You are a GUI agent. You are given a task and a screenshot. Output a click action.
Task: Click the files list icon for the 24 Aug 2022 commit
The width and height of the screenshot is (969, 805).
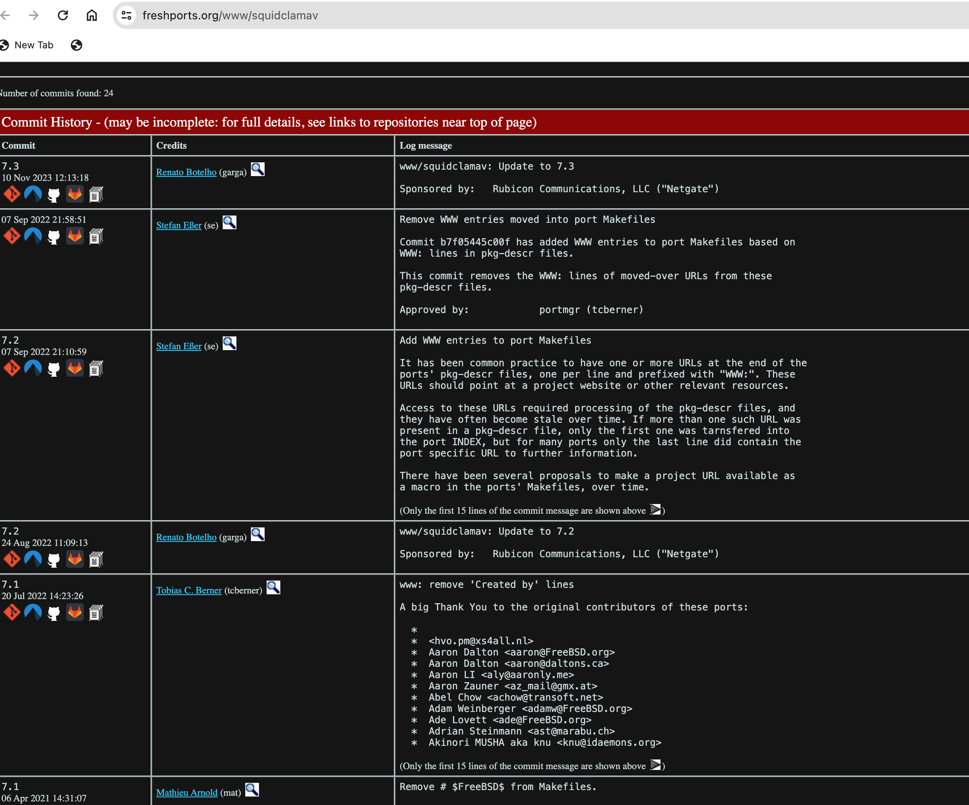point(96,560)
